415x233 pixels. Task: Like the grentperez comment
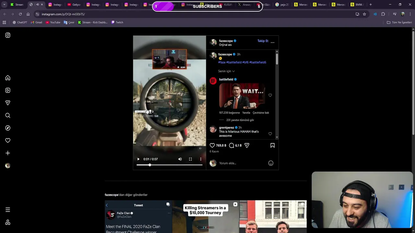[x=270, y=134]
